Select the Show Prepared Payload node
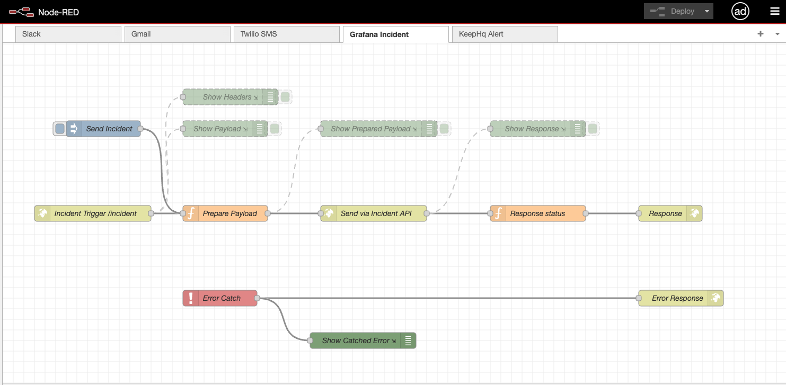The height and width of the screenshot is (385, 786). point(378,129)
